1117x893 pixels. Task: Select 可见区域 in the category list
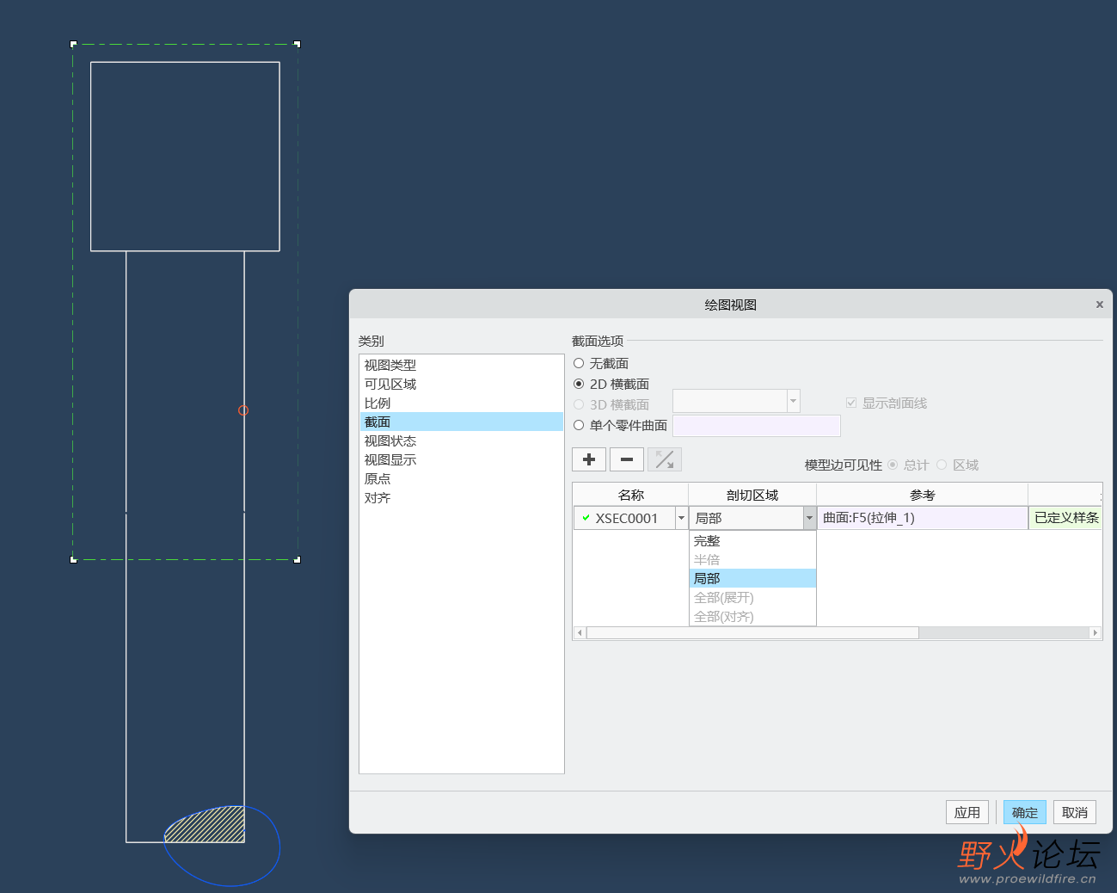461,384
